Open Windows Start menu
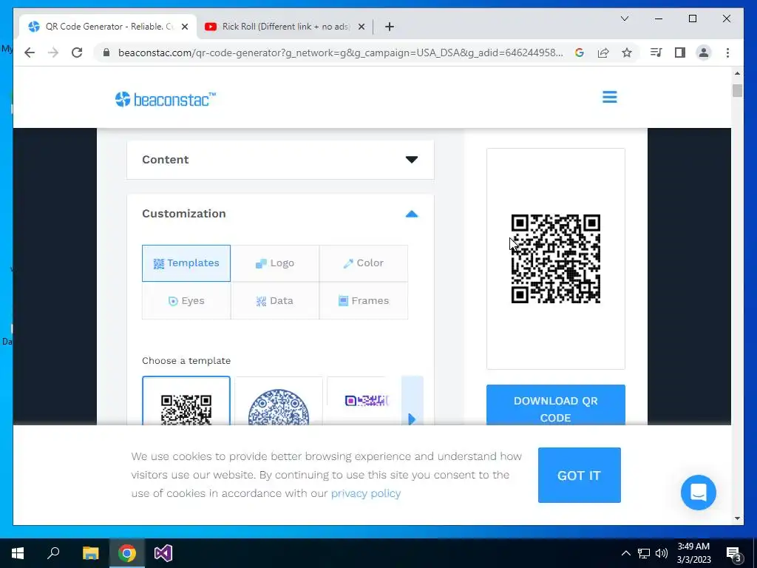This screenshot has height=568, width=757. click(x=18, y=553)
